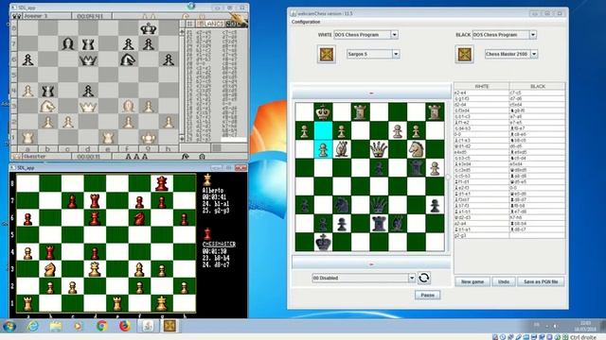The width and height of the screenshot is (606, 340).
Task: Click the '24. d8-c7' move text in Chessmaster
Action: pyautogui.click(x=215, y=264)
